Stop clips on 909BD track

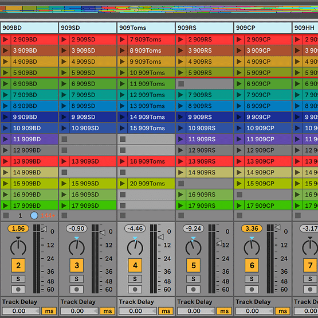(6, 215)
